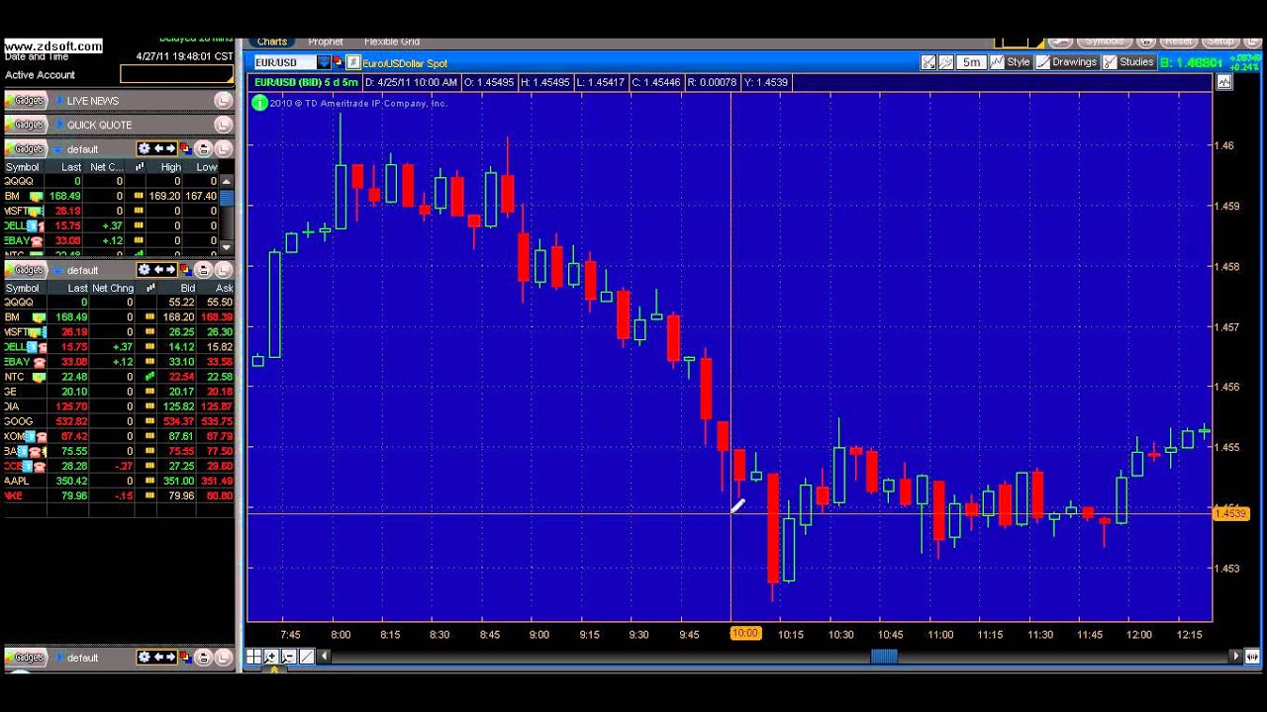Click the first watchlist's scrollbar down arrow
Image resolution: width=1267 pixels, height=712 pixels.
(x=227, y=246)
